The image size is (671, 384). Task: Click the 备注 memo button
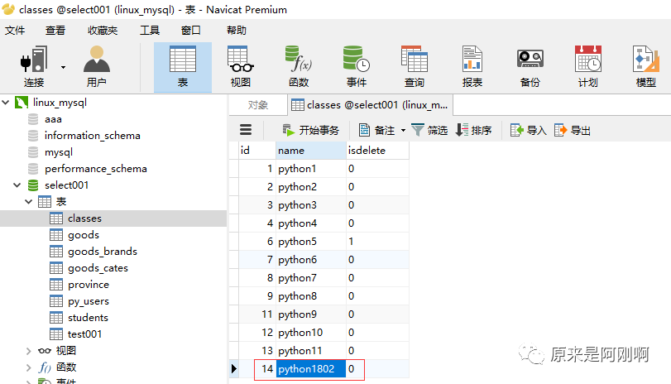tap(377, 130)
